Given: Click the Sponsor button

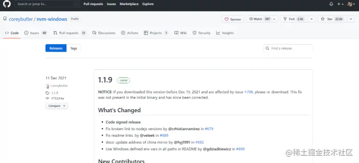Looking at the screenshot, I should [233, 19].
